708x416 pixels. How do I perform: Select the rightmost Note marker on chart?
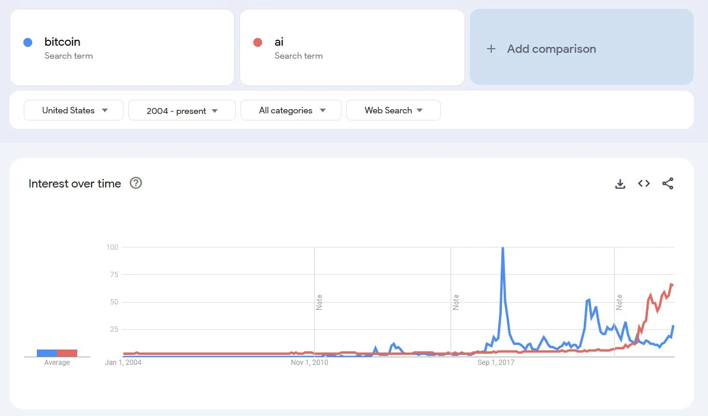point(619,302)
